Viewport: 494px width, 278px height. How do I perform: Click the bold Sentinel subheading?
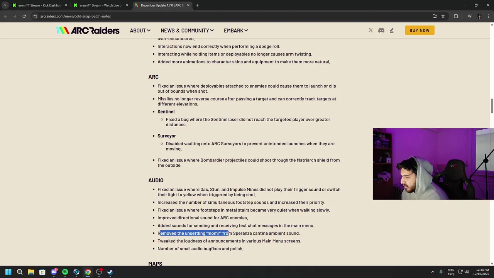point(166,112)
